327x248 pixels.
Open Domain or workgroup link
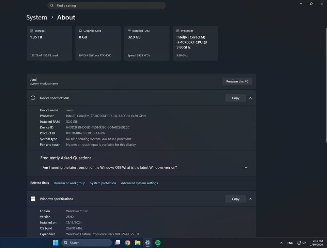click(69, 183)
